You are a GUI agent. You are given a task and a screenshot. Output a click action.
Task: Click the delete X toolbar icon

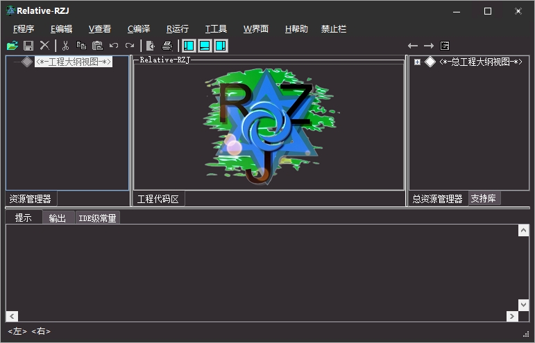[44, 45]
